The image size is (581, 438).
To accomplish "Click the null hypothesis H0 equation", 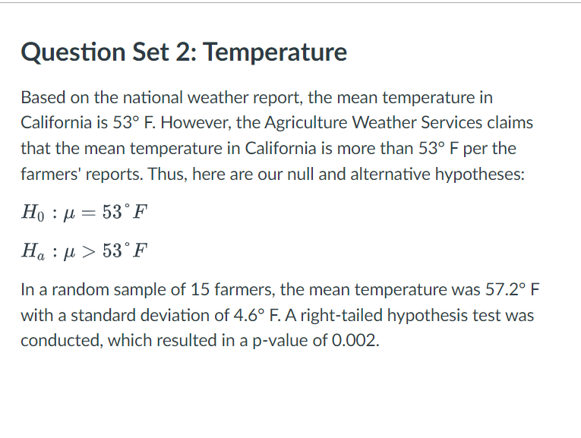I will click(84, 213).
